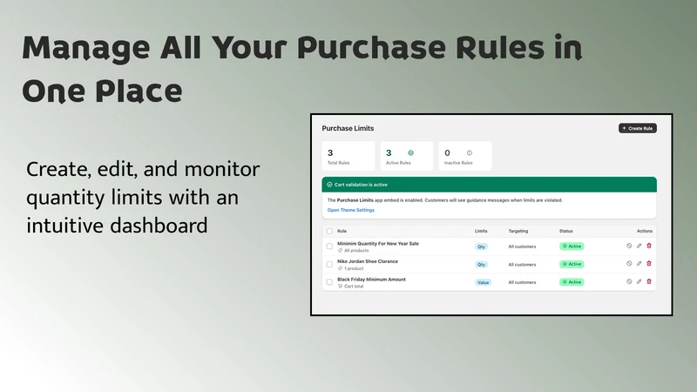Image resolution: width=697 pixels, height=392 pixels.
Task: Delete the Nike Jordan Shoe Clarance rule
Action: 649,264
